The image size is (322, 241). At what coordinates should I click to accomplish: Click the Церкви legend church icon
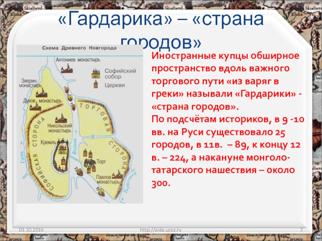pyautogui.click(x=96, y=85)
